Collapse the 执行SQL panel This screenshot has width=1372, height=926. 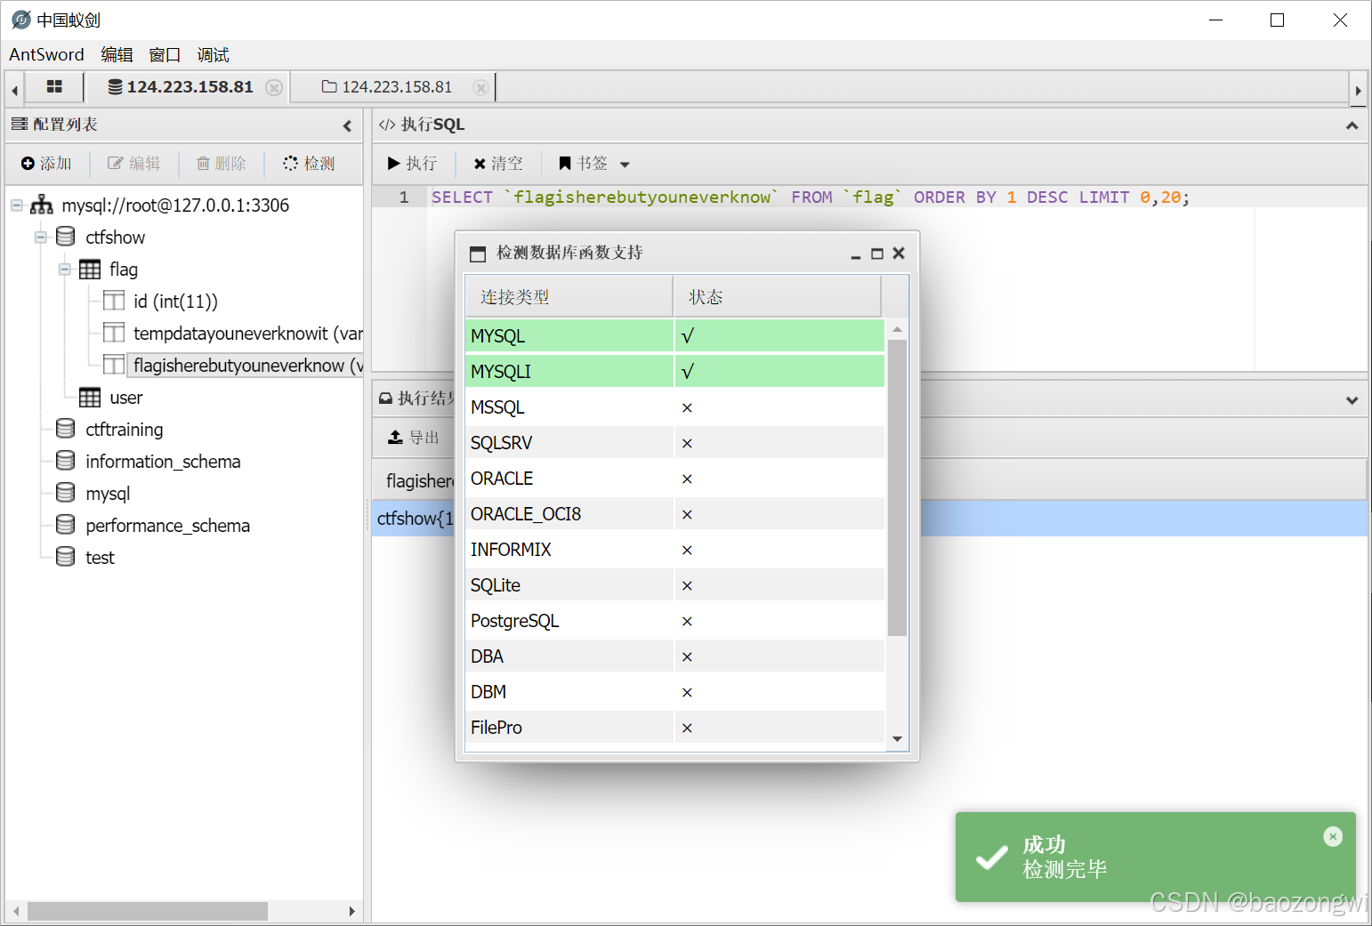[1352, 125]
